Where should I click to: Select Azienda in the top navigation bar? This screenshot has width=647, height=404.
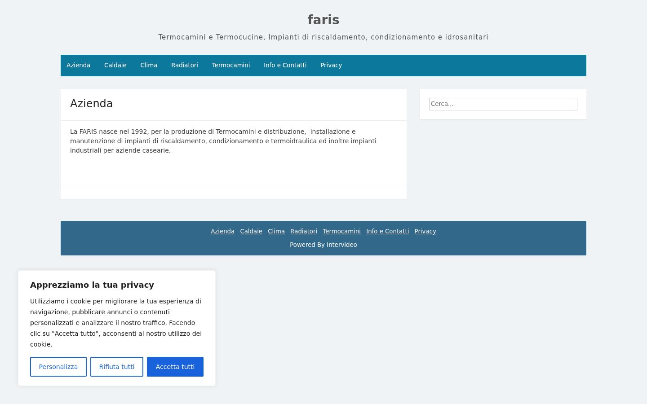coord(78,65)
